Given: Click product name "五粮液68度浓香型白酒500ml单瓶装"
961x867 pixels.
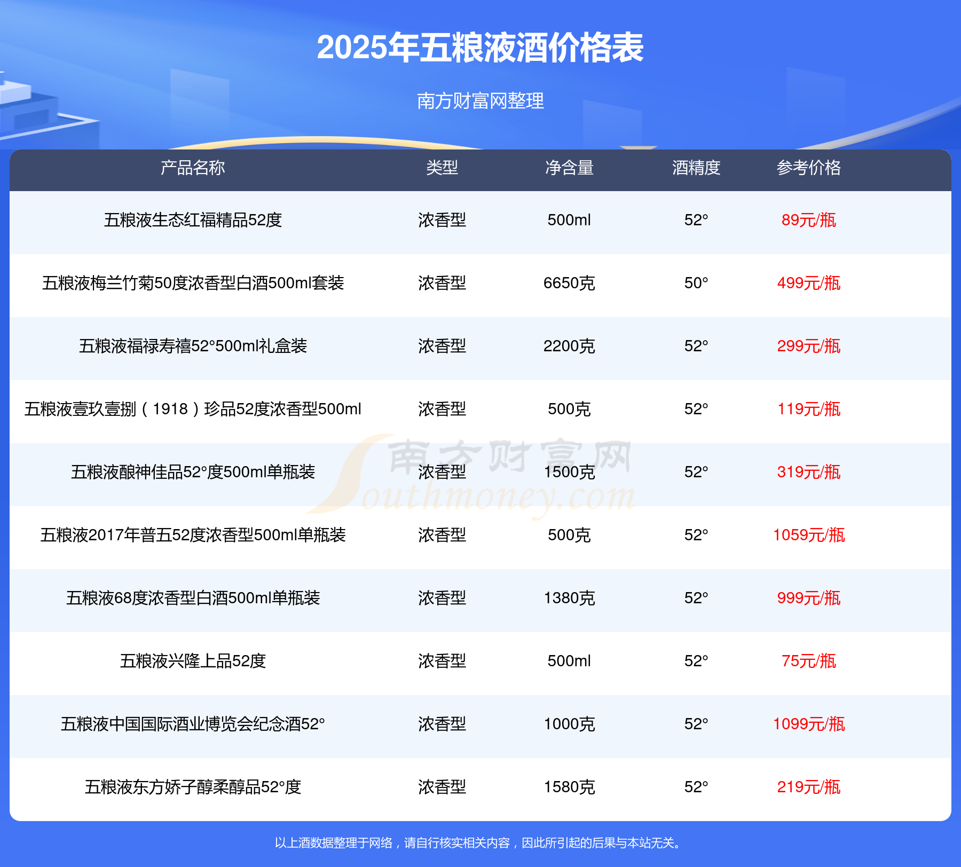Looking at the screenshot, I should [193, 598].
